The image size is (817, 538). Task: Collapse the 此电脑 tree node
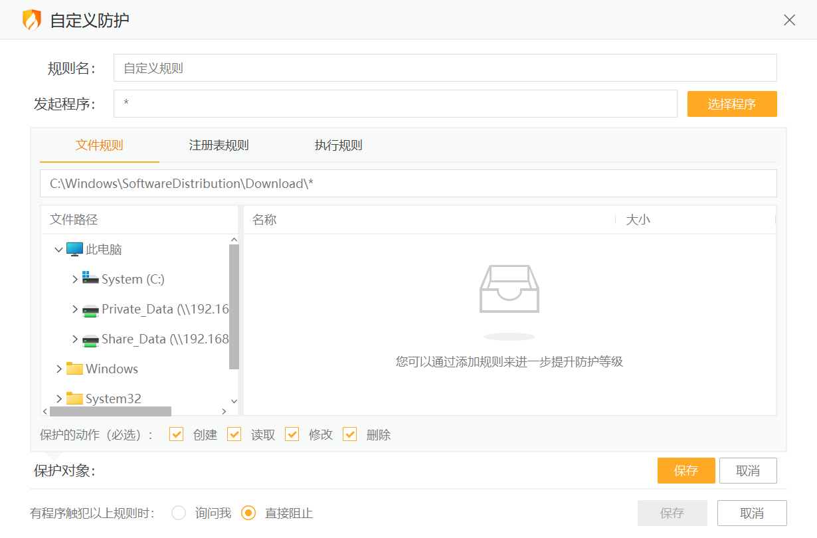tap(58, 250)
